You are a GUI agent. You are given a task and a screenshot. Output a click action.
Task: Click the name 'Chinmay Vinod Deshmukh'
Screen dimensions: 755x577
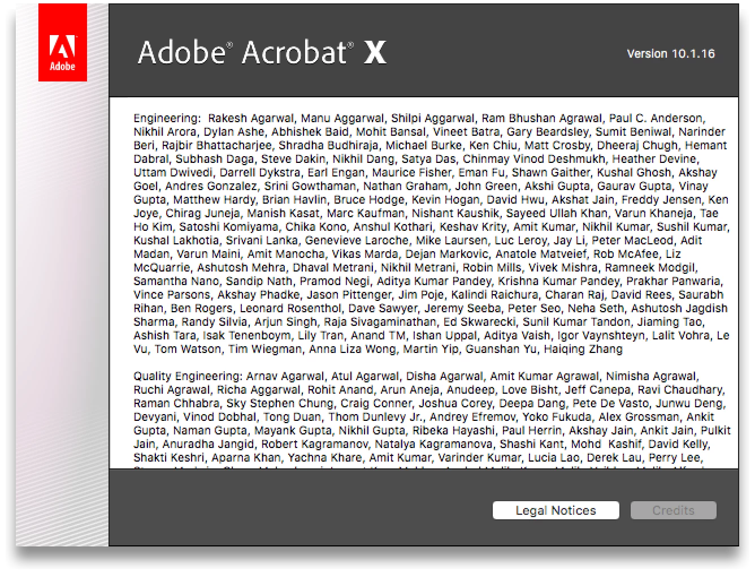click(x=533, y=159)
